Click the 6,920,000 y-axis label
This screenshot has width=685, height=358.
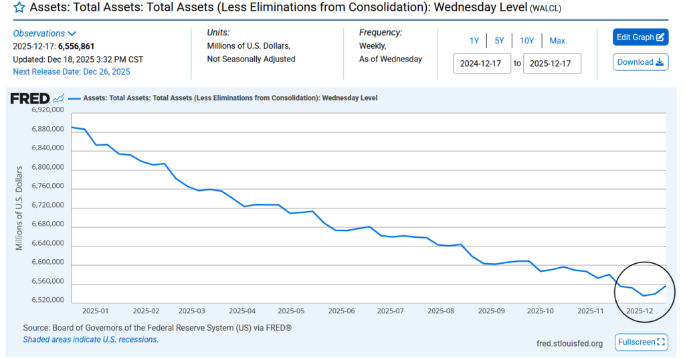pos(47,110)
